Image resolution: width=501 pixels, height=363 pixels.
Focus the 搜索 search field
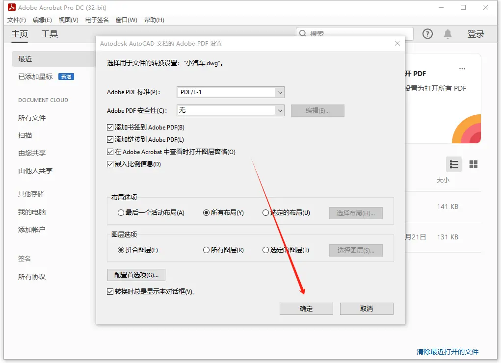click(x=355, y=33)
